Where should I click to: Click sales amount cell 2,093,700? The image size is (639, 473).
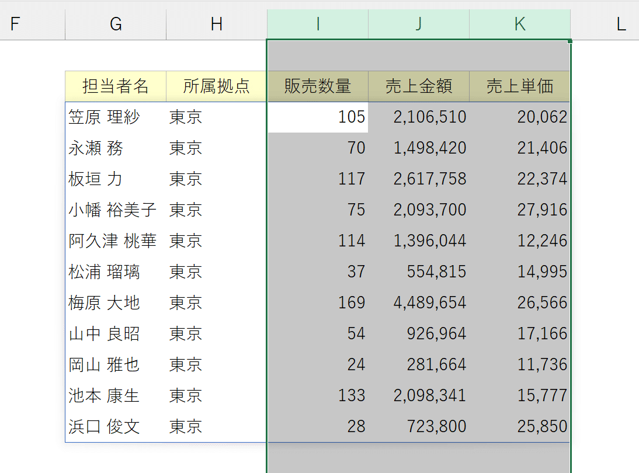419,210
